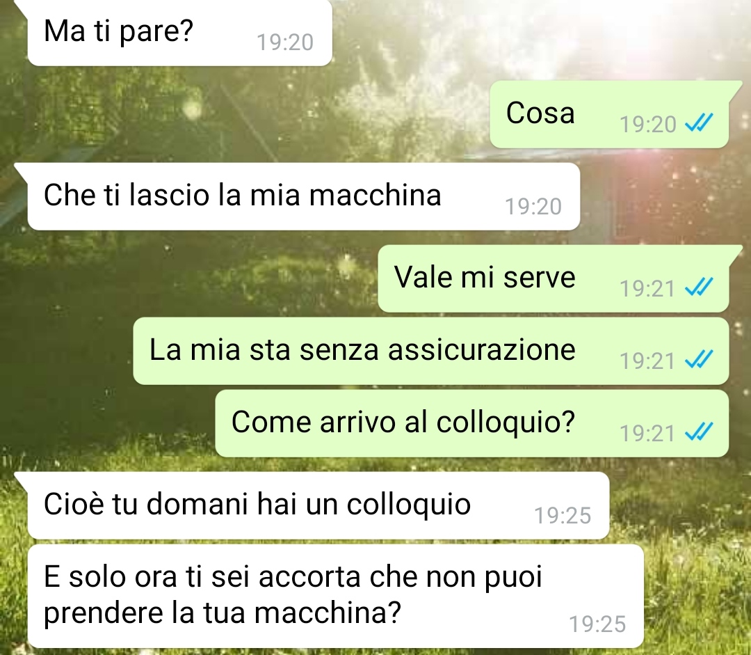
Task: Select 'E solo ora ti sei accorta' message
Action: (x=336, y=596)
